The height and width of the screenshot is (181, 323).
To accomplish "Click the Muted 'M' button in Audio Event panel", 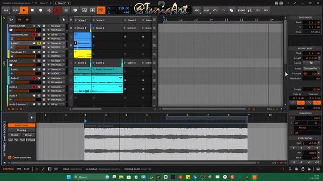I will [311, 63].
